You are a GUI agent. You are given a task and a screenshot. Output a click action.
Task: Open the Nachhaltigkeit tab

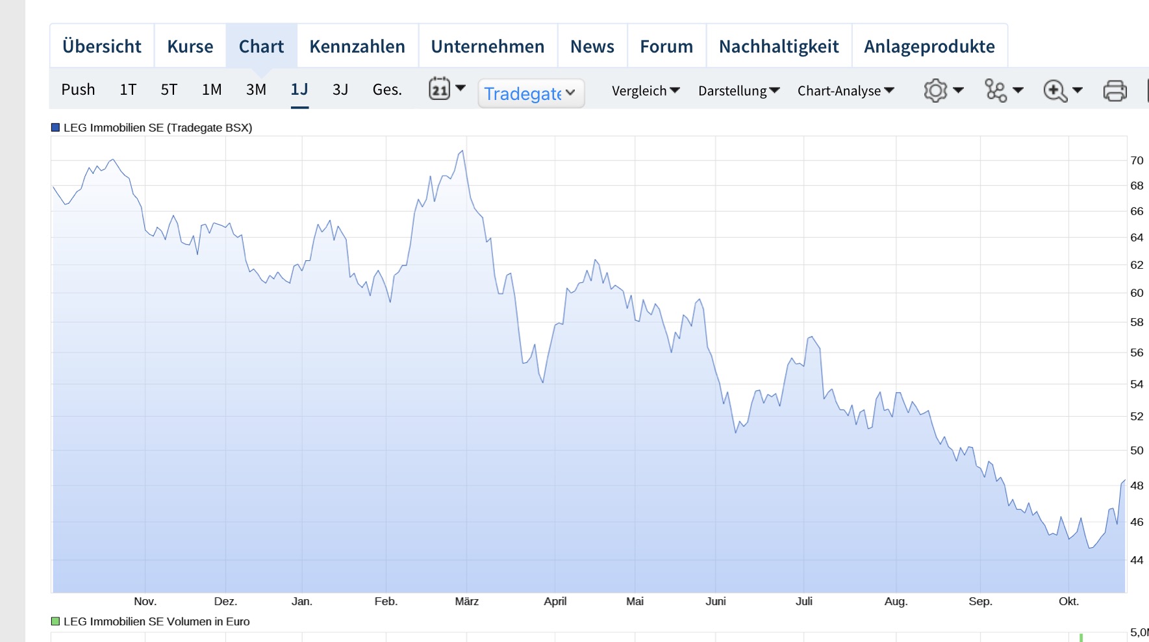(779, 46)
